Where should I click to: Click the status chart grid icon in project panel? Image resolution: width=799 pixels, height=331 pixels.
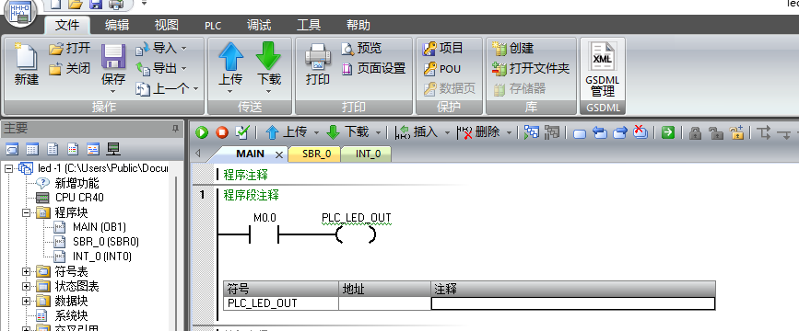[32, 149]
